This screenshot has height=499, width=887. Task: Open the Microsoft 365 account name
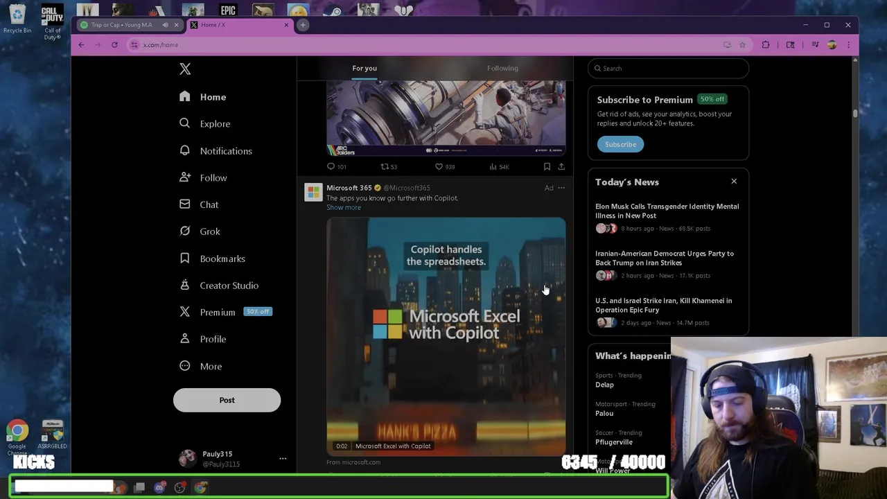(x=349, y=188)
